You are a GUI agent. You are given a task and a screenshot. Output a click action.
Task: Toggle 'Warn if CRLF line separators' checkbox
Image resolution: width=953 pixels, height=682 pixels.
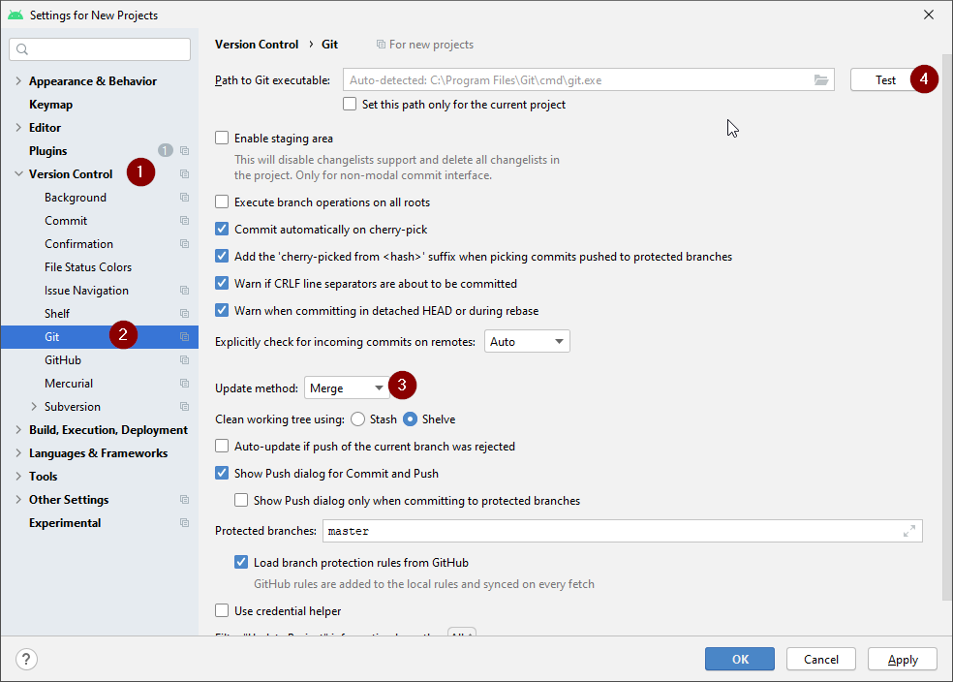222,283
